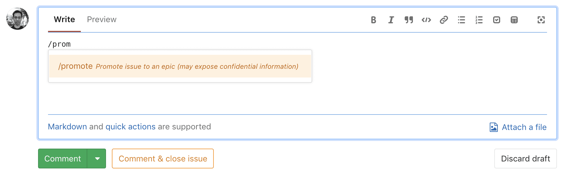The width and height of the screenshot is (564, 176).
Task: Discard the comment draft
Action: tap(525, 159)
